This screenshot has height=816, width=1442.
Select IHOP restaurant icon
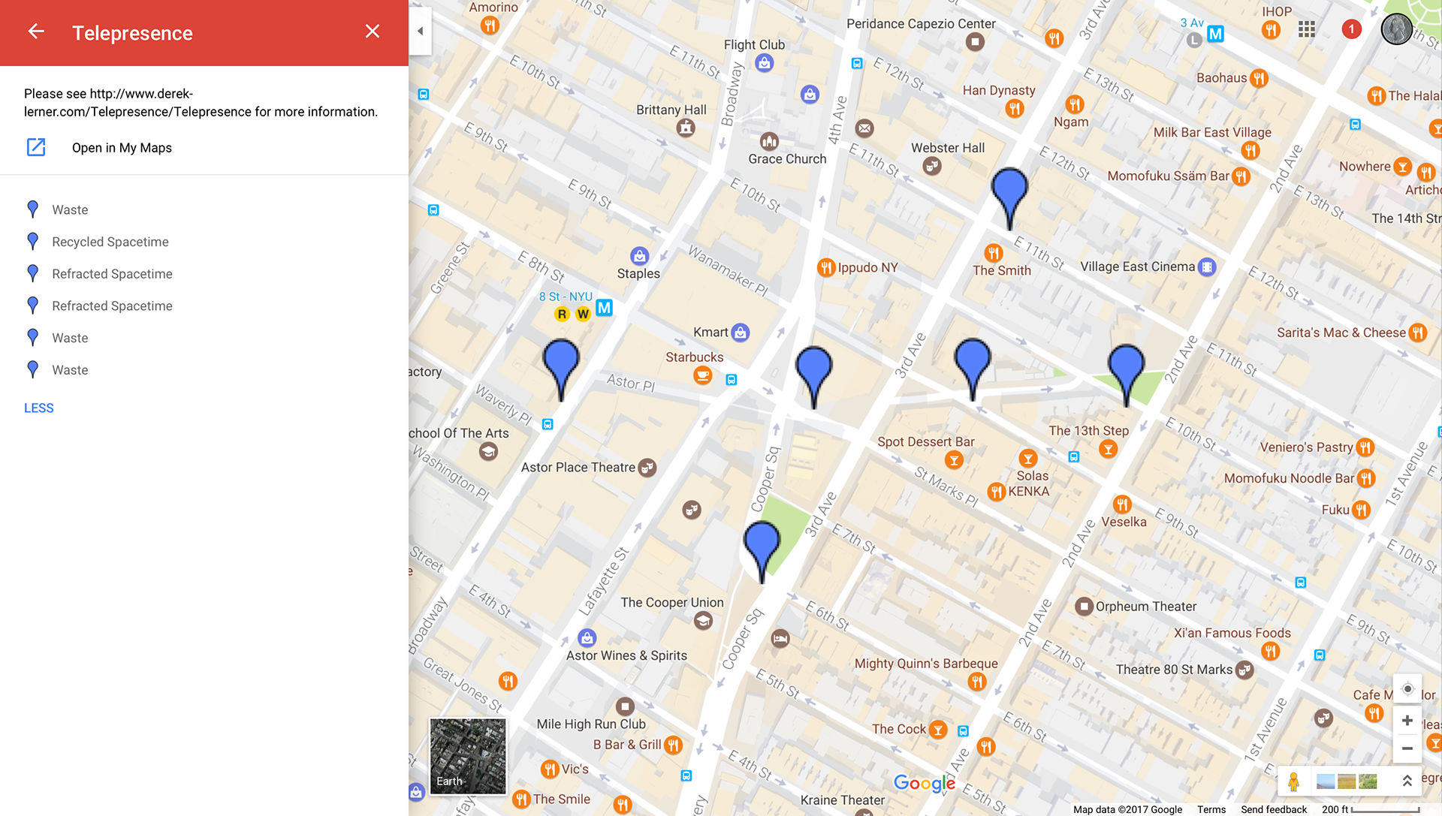(x=1271, y=30)
